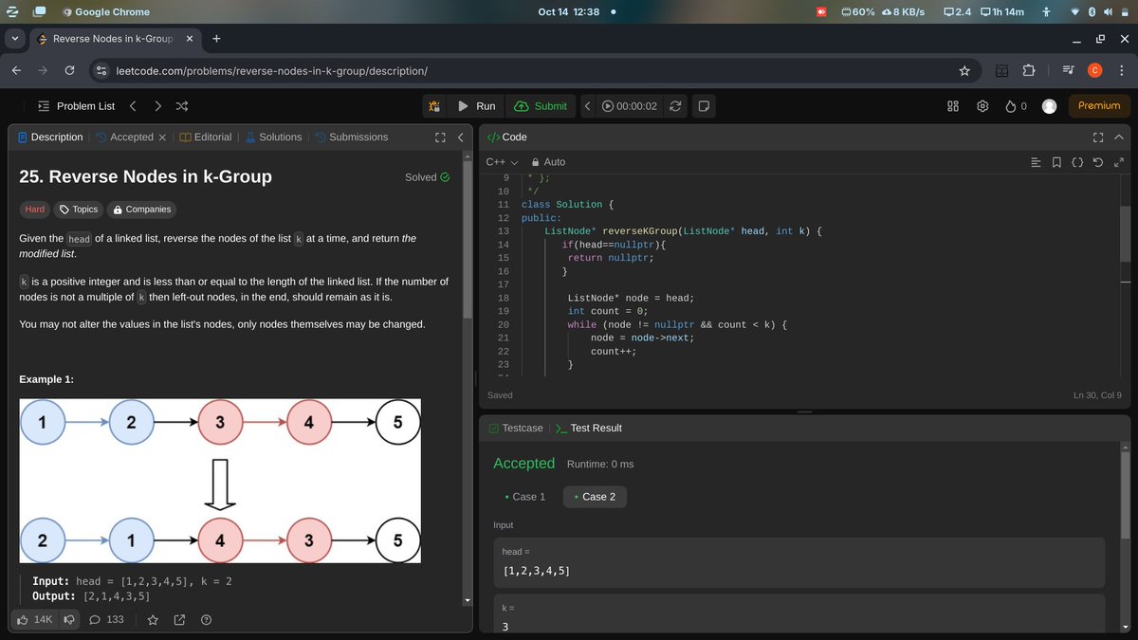
Task: Open the 133 comments
Action: tap(106, 620)
